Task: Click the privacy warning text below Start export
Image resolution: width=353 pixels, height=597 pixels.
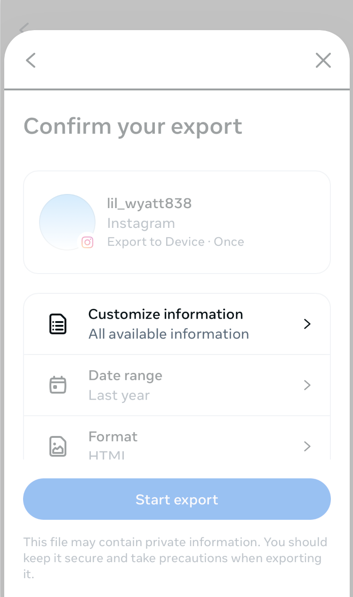Action: click(x=176, y=558)
